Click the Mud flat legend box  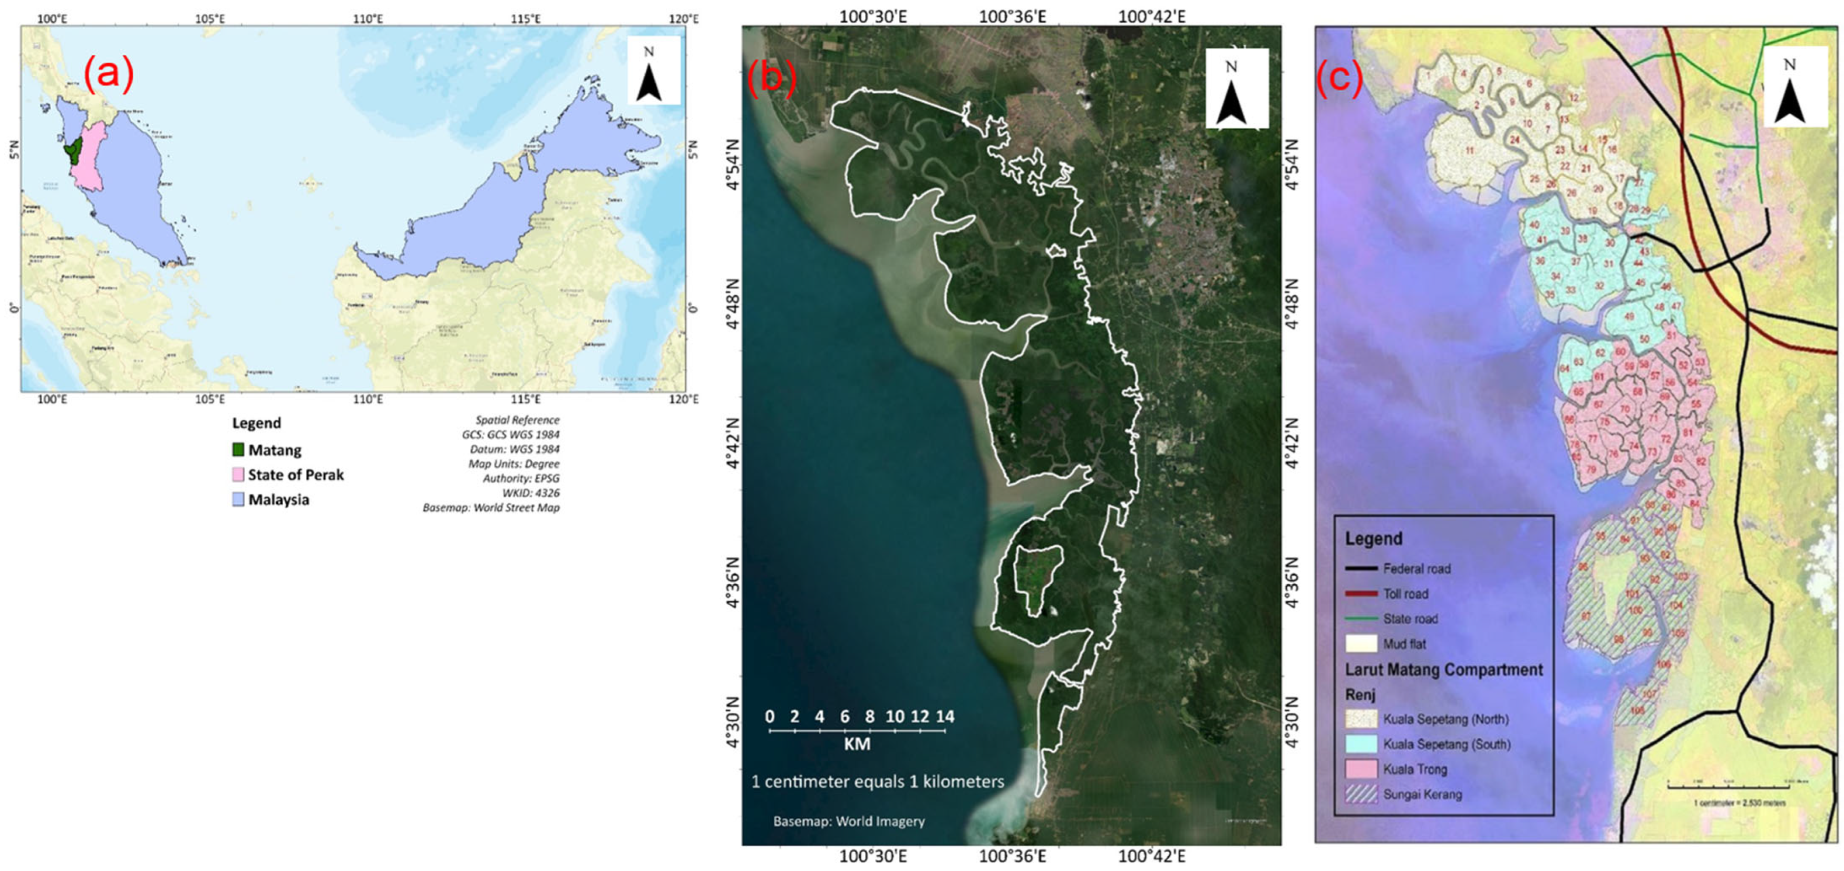tap(1361, 643)
